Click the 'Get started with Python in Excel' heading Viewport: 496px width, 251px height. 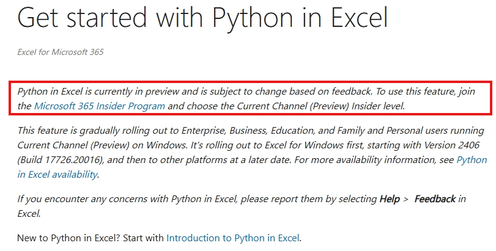[x=202, y=17]
